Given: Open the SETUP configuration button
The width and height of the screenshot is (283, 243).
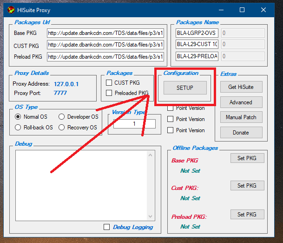Looking at the screenshot, I should pyautogui.click(x=185, y=88).
